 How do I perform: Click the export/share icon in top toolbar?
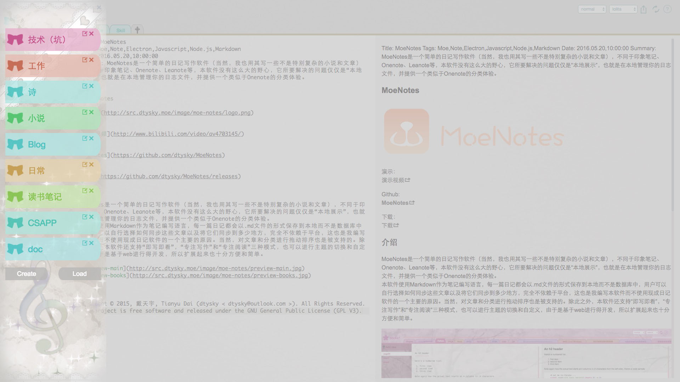coord(644,10)
